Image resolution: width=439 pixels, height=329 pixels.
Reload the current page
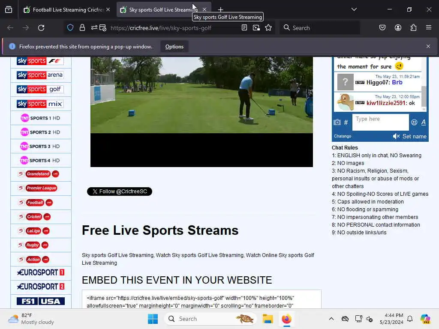(41, 28)
